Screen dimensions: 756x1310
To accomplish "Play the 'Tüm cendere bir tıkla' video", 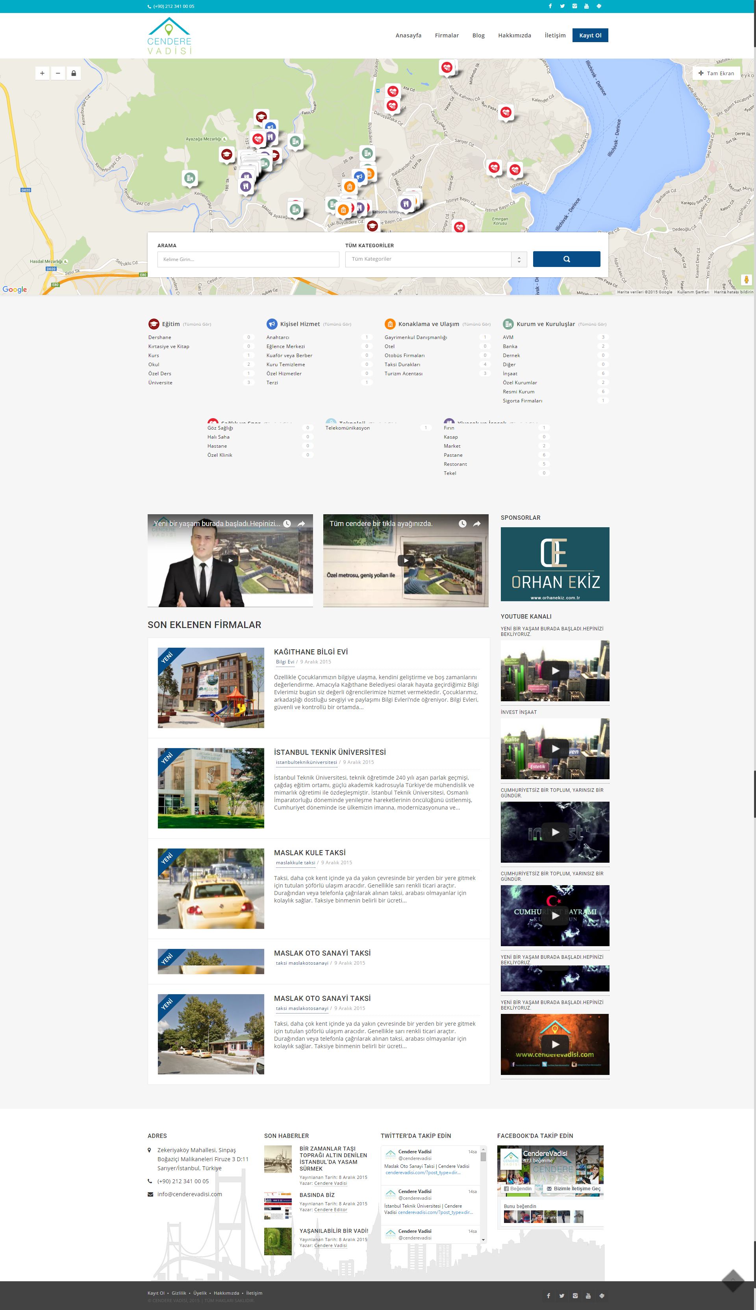I will [x=406, y=560].
